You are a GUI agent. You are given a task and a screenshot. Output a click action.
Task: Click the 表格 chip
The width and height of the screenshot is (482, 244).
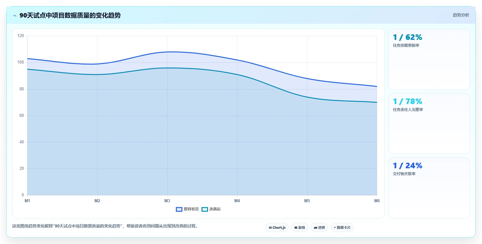click(x=300, y=227)
